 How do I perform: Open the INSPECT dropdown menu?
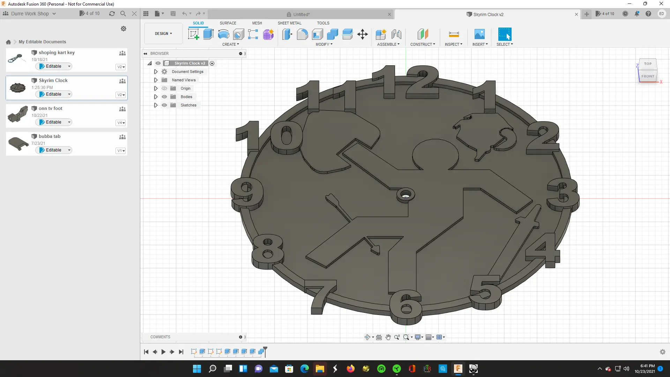[454, 44]
